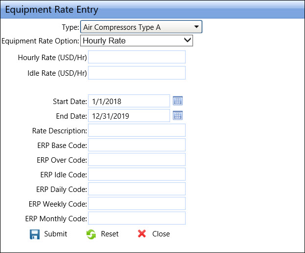The image size is (305, 253).
Task: Click the red X Close icon
Action: point(142,234)
